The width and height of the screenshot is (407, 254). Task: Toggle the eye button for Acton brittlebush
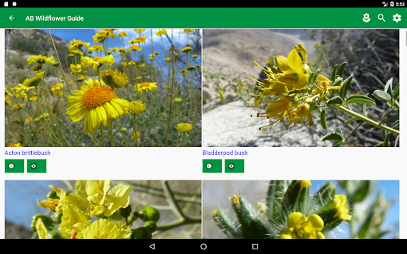click(37, 166)
